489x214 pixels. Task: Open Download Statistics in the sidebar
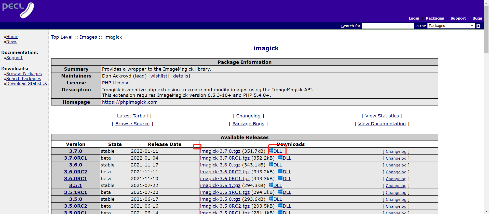[x=26, y=83]
